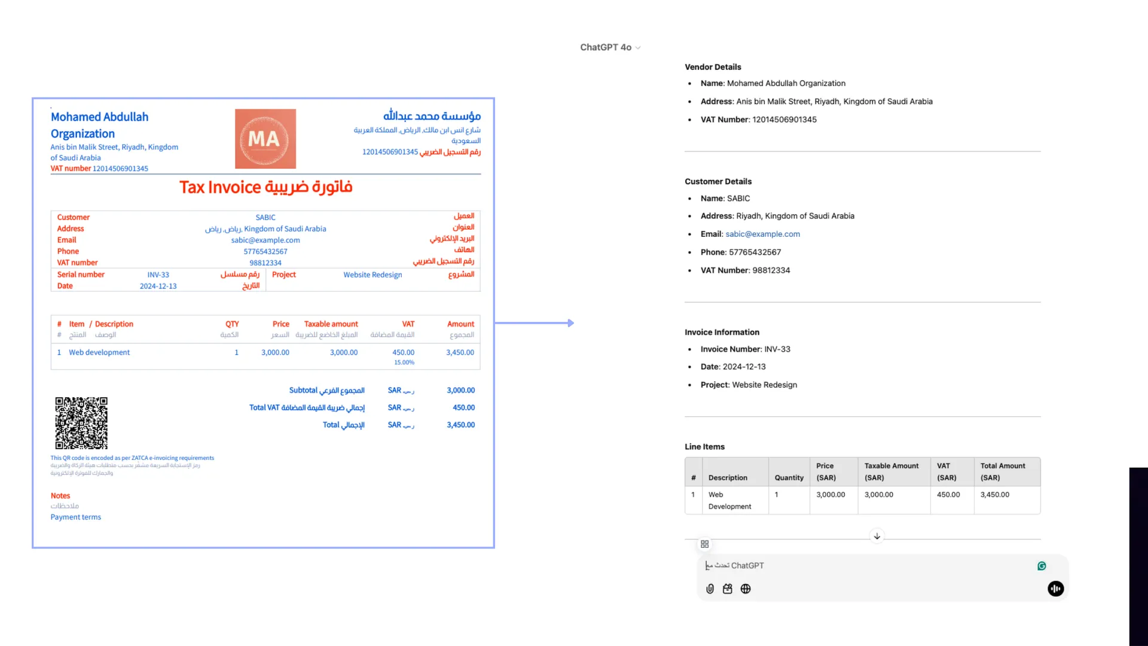Select the Web Development line item row
The height and width of the screenshot is (646, 1148).
click(729, 500)
